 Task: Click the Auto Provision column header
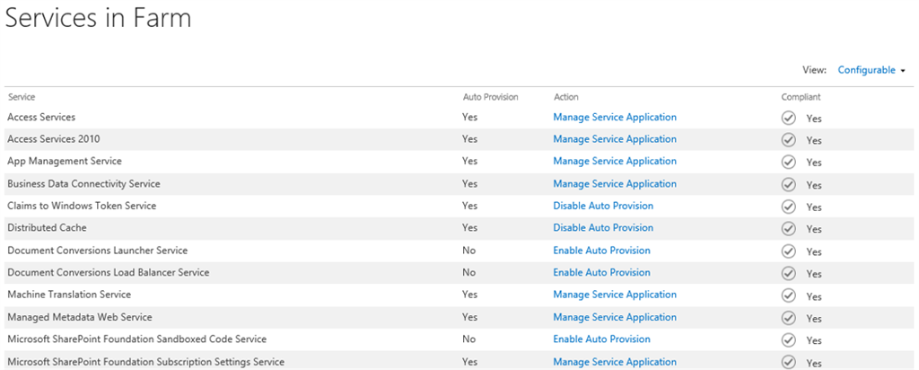(x=490, y=97)
